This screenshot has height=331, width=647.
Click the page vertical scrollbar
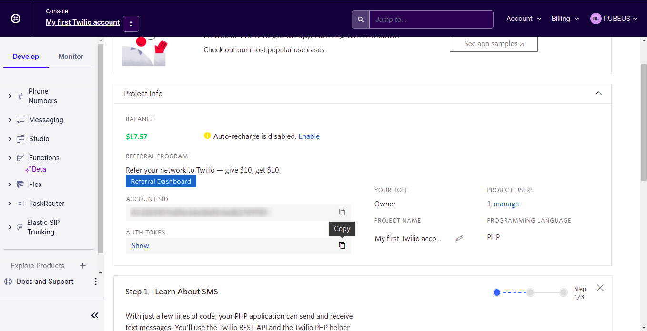(643, 122)
